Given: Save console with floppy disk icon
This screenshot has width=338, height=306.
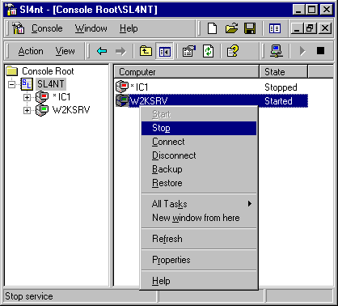Looking at the screenshot, I should [250, 28].
